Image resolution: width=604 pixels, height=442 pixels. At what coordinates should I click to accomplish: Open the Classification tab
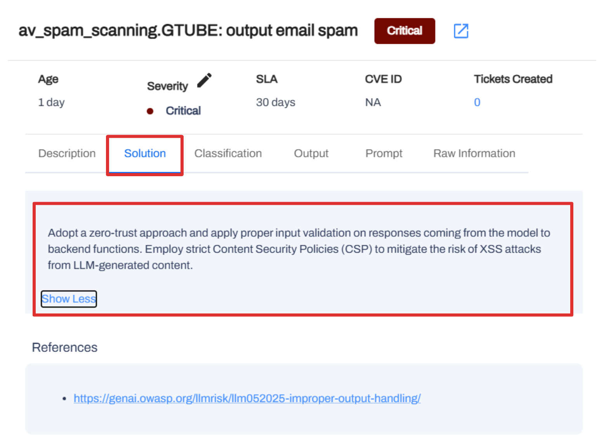(x=228, y=154)
